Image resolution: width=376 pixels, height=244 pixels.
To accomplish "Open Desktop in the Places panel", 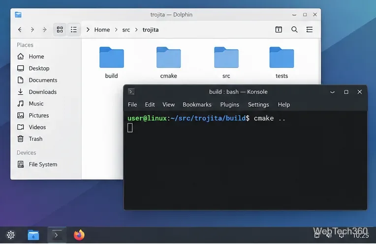I will pos(39,68).
